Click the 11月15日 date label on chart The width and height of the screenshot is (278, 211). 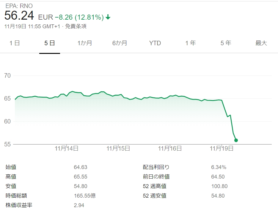point(118,149)
